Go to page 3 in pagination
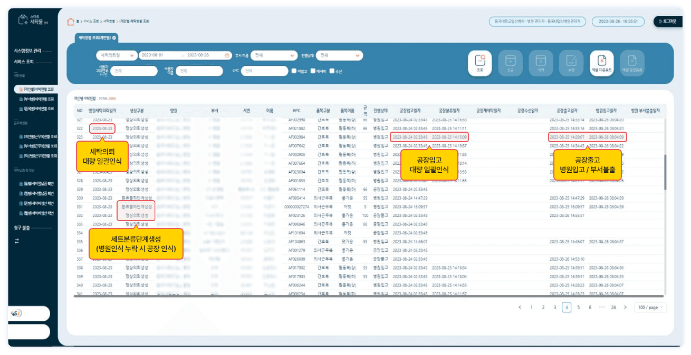The height and width of the screenshot is (355, 691). click(x=555, y=308)
